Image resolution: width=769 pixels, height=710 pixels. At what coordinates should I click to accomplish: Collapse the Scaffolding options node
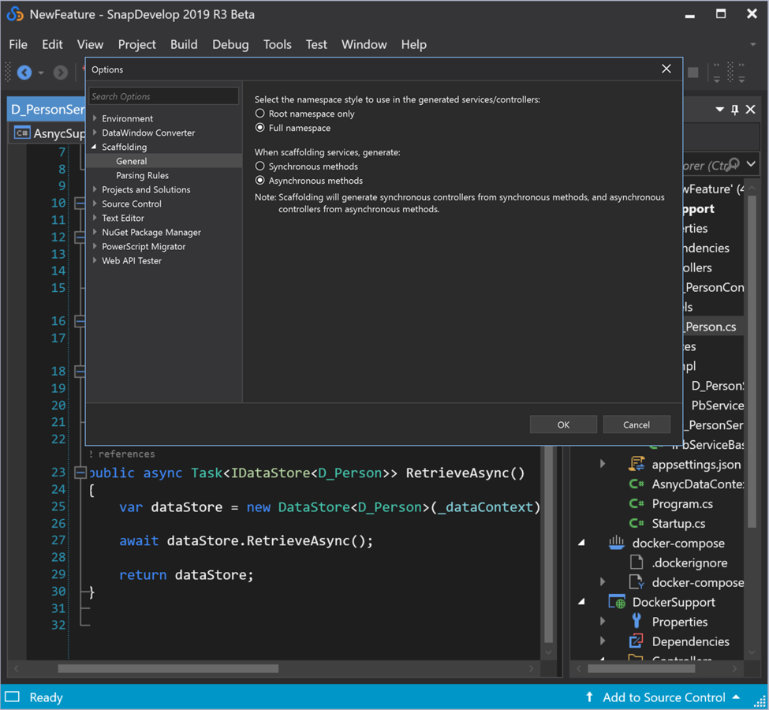coord(94,147)
